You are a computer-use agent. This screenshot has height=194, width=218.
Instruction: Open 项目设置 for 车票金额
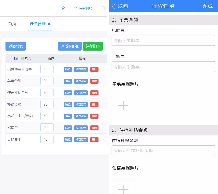point(81,81)
